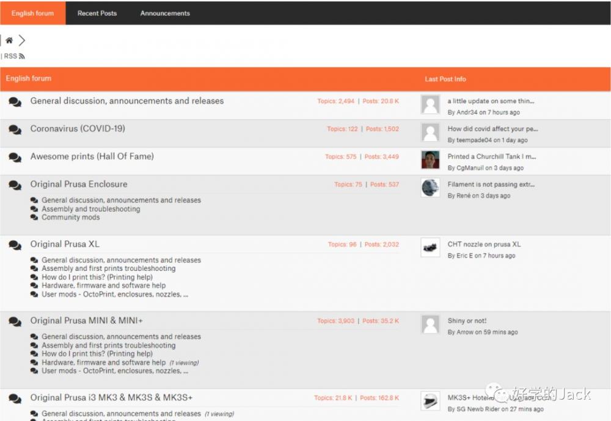The height and width of the screenshot is (421, 611).
Task: Open MINI How do I print this subforum
Action: coord(97,354)
